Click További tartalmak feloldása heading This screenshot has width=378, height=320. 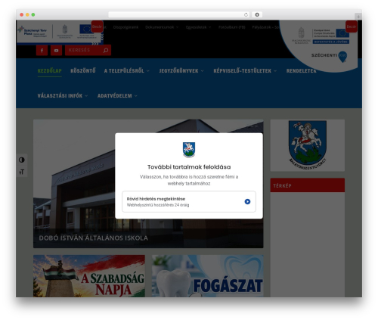pos(189,167)
